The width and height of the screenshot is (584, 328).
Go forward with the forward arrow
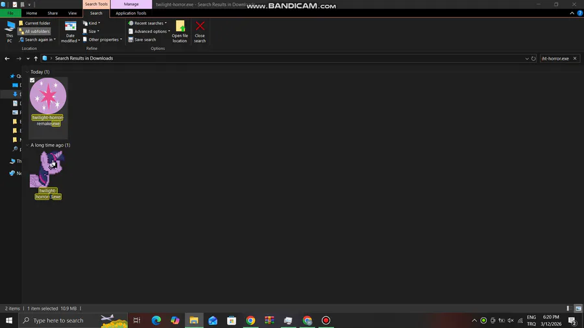pyautogui.click(x=19, y=58)
